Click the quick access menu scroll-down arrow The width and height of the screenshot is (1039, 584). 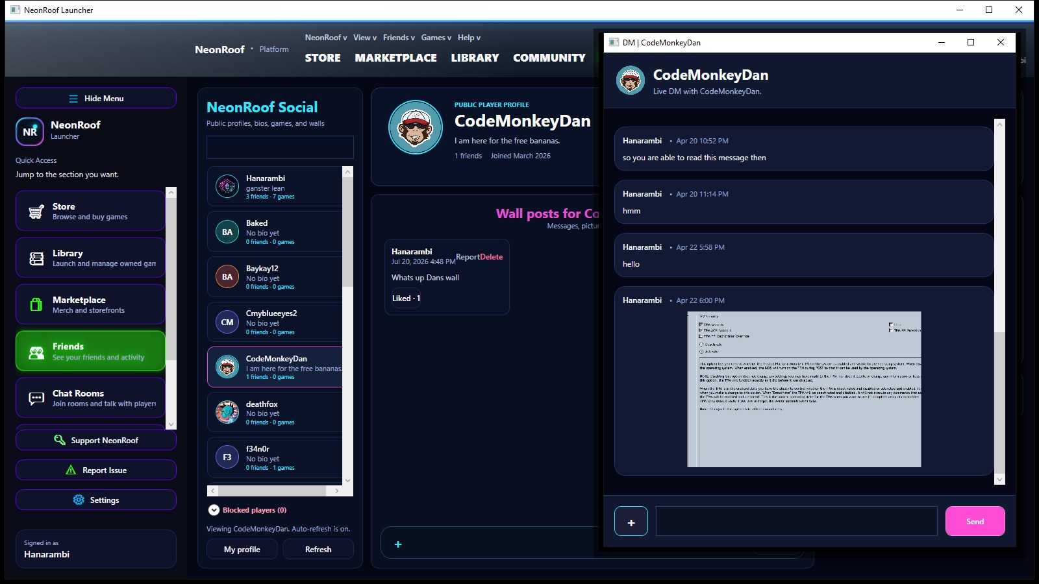click(171, 424)
